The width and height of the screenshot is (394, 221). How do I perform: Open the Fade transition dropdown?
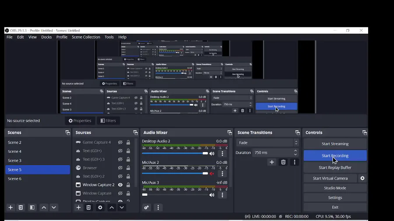point(267,142)
